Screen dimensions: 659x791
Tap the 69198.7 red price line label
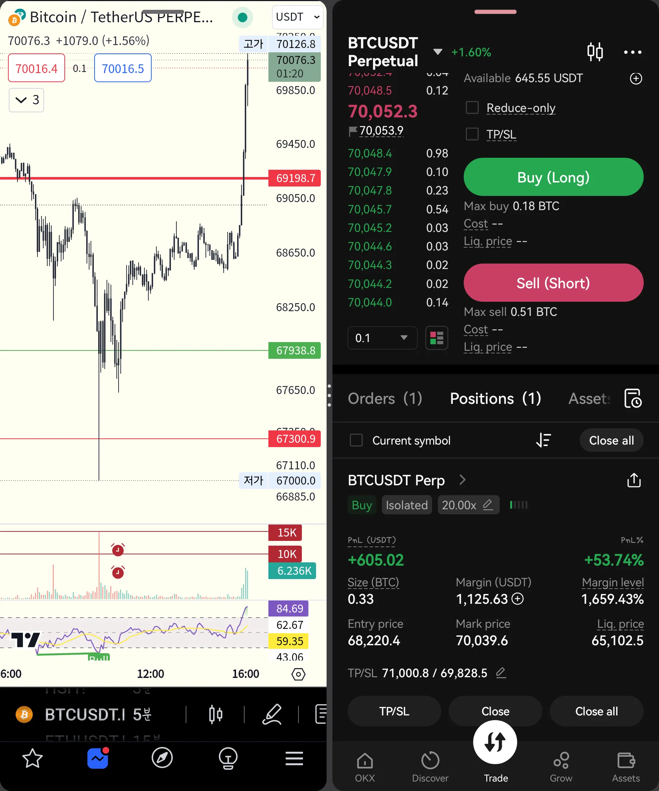295,178
